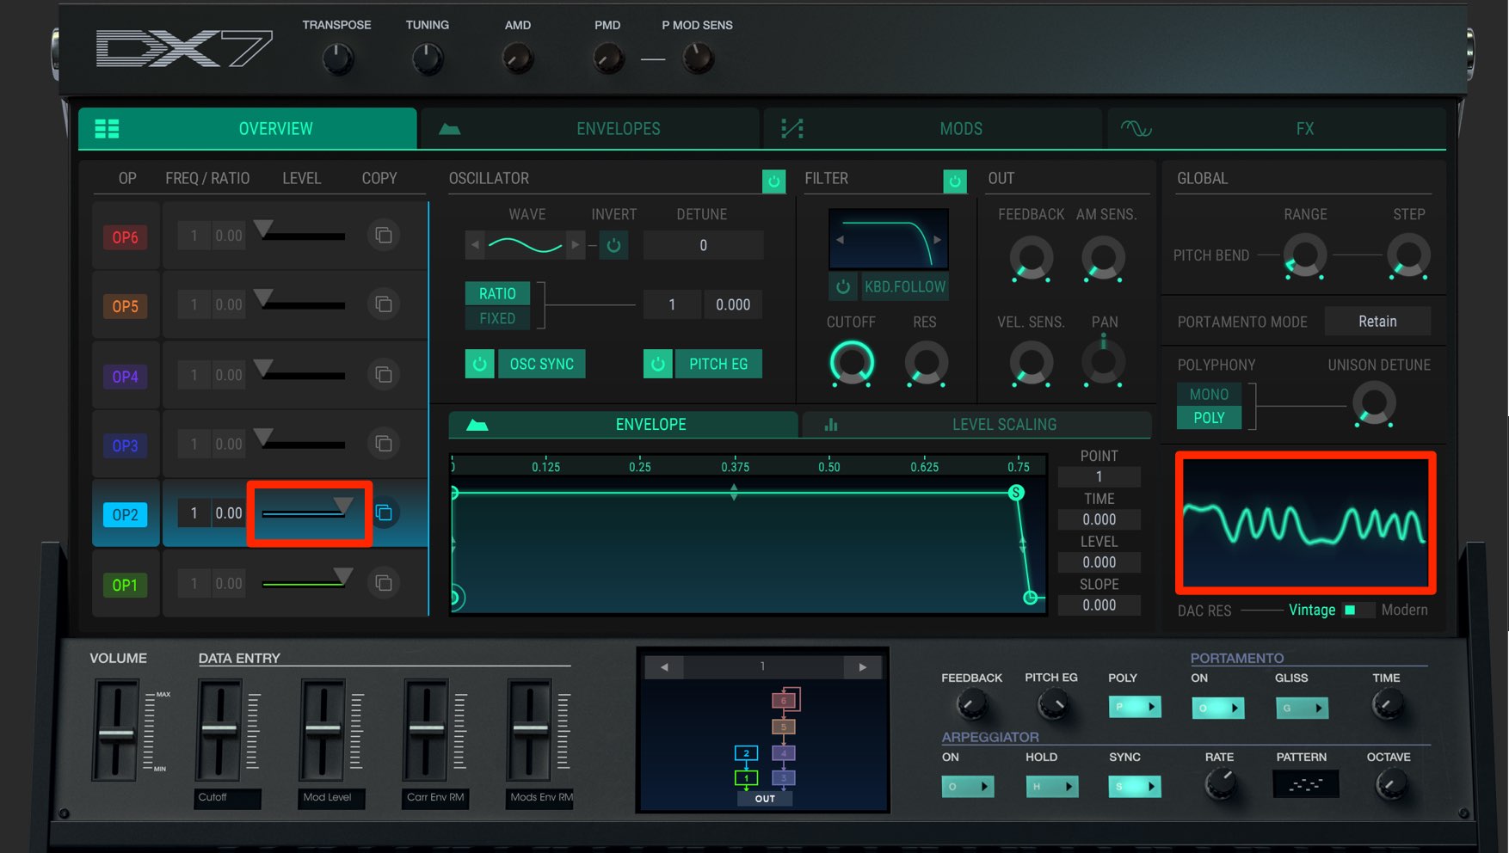
Task: Click the Detune value field
Action: 703,245
